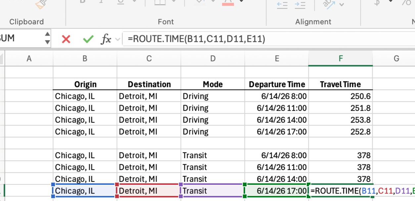Select 378 travel time in Transit 11:00 row
This screenshot has height=201, width=415.
click(341, 167)
